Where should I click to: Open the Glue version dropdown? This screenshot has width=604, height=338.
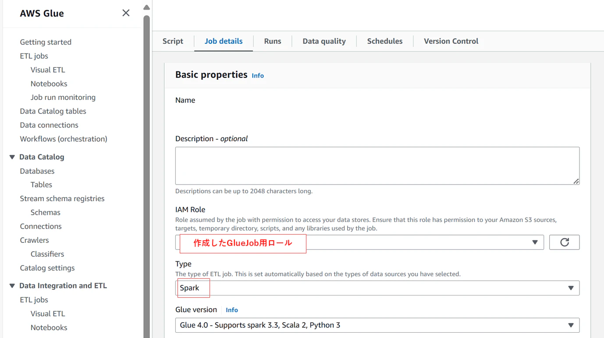click(377, 325)
